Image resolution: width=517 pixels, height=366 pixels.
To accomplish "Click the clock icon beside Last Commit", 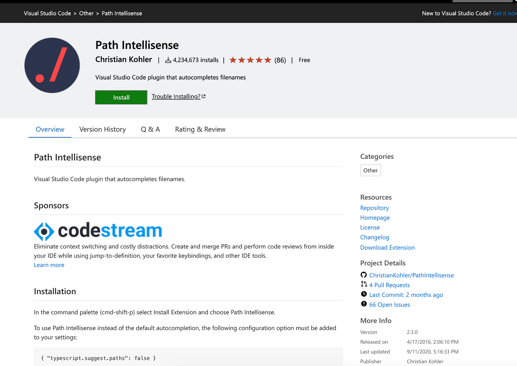I will point(364,294).
